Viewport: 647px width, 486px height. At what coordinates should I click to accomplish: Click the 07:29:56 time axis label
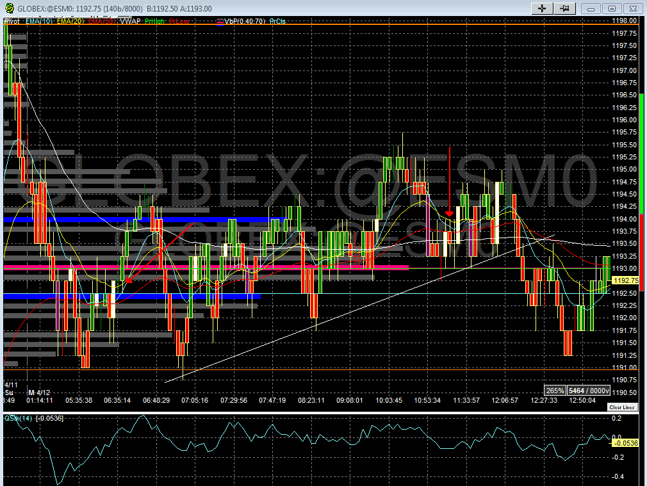click(x=234, y=400)
